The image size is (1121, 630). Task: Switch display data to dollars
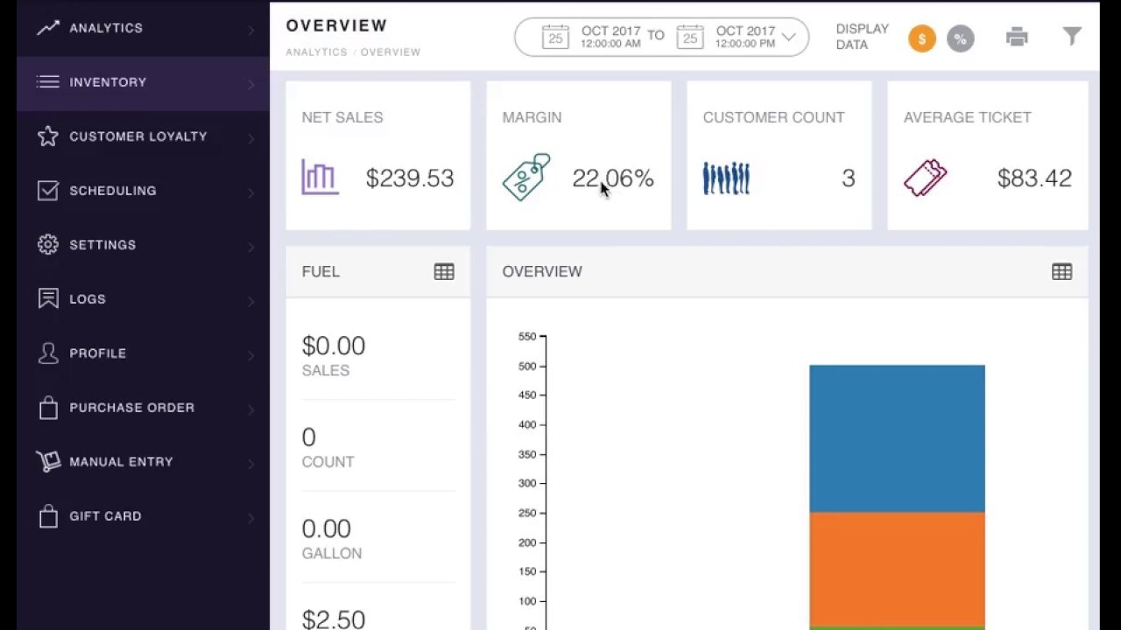pos(922,38)
